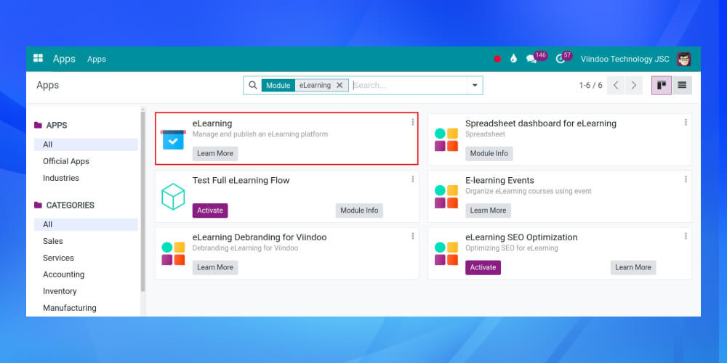This screenshot has height=363, width=727.
Task: Open options menu on Test Full eLearning Flow
Action: (x=413, y=179)
